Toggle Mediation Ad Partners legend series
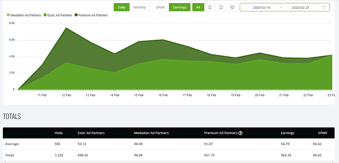Screen dimensions: 339x163 click(x=24, y=15)
